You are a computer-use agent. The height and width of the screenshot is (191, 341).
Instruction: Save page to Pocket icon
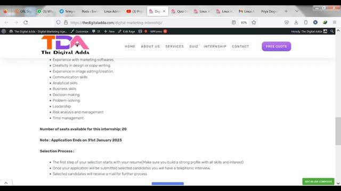[287, 22]
